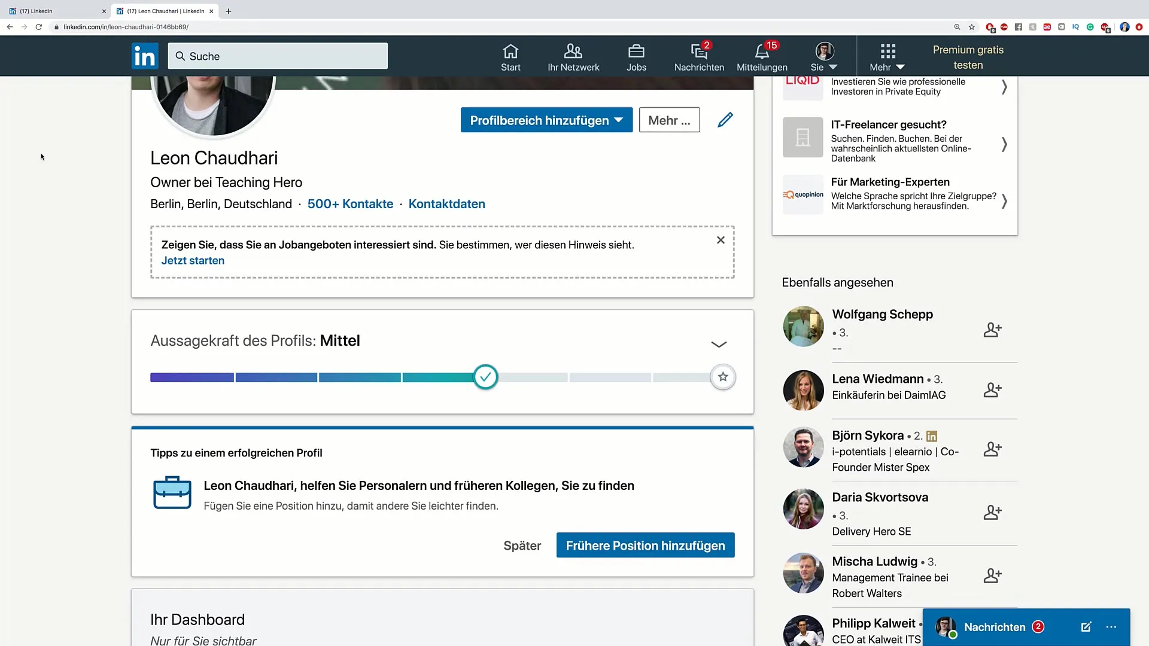The width and height of the screenshot is (1149, 646).
Task: Connect with Wolfgang Schepp via add icon
Action: 992,330
